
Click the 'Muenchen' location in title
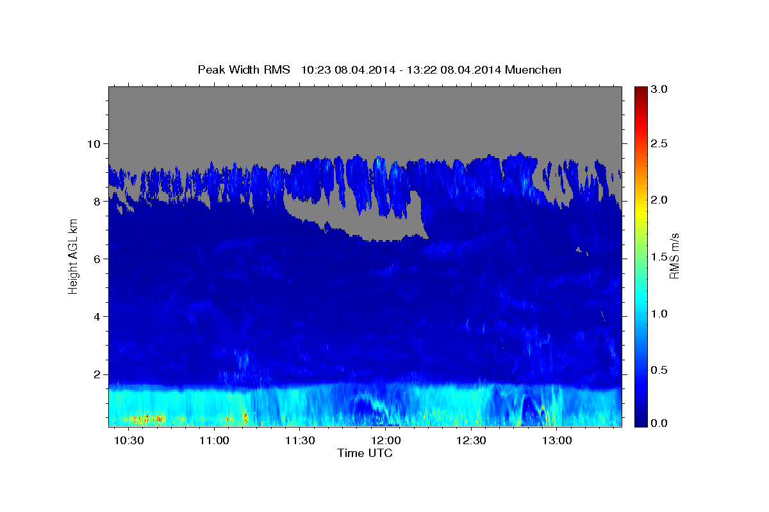533,69
